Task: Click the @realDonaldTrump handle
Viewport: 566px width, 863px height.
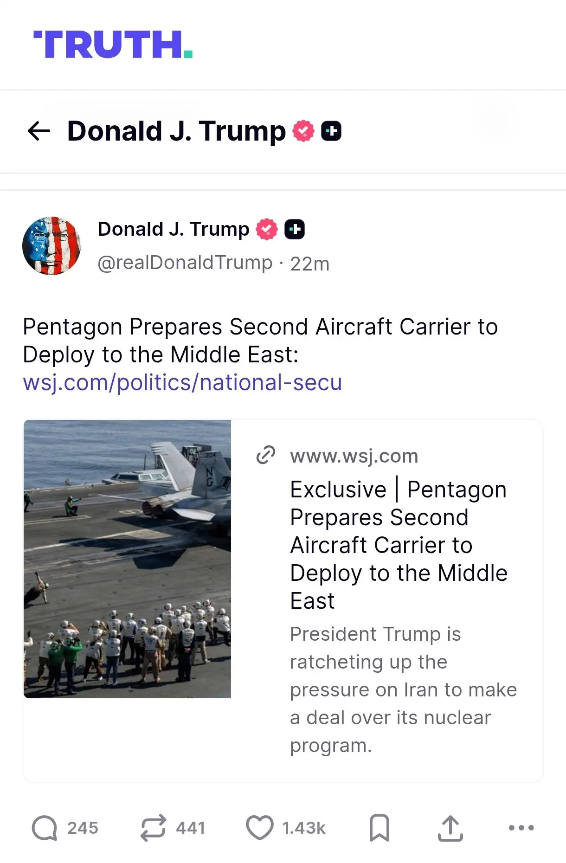Action: tap(185, 263)
